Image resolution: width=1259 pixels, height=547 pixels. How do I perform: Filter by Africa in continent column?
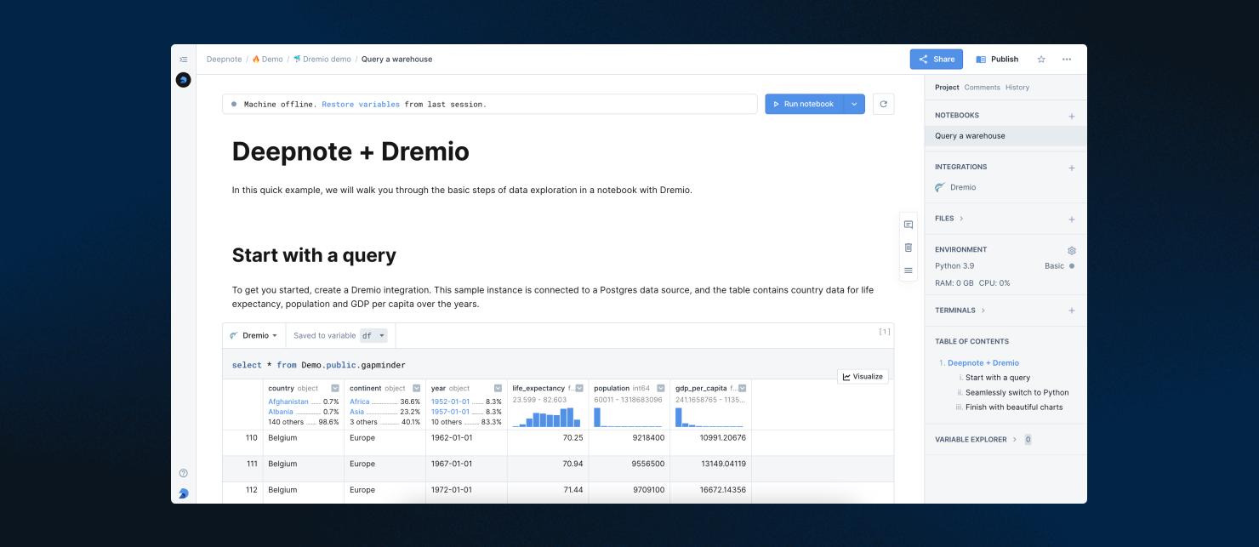(360, 402)
